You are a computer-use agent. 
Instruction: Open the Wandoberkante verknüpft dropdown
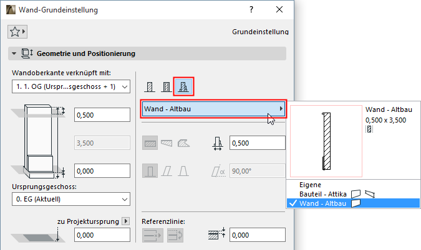pyautogui.click(x=70, y=86)
